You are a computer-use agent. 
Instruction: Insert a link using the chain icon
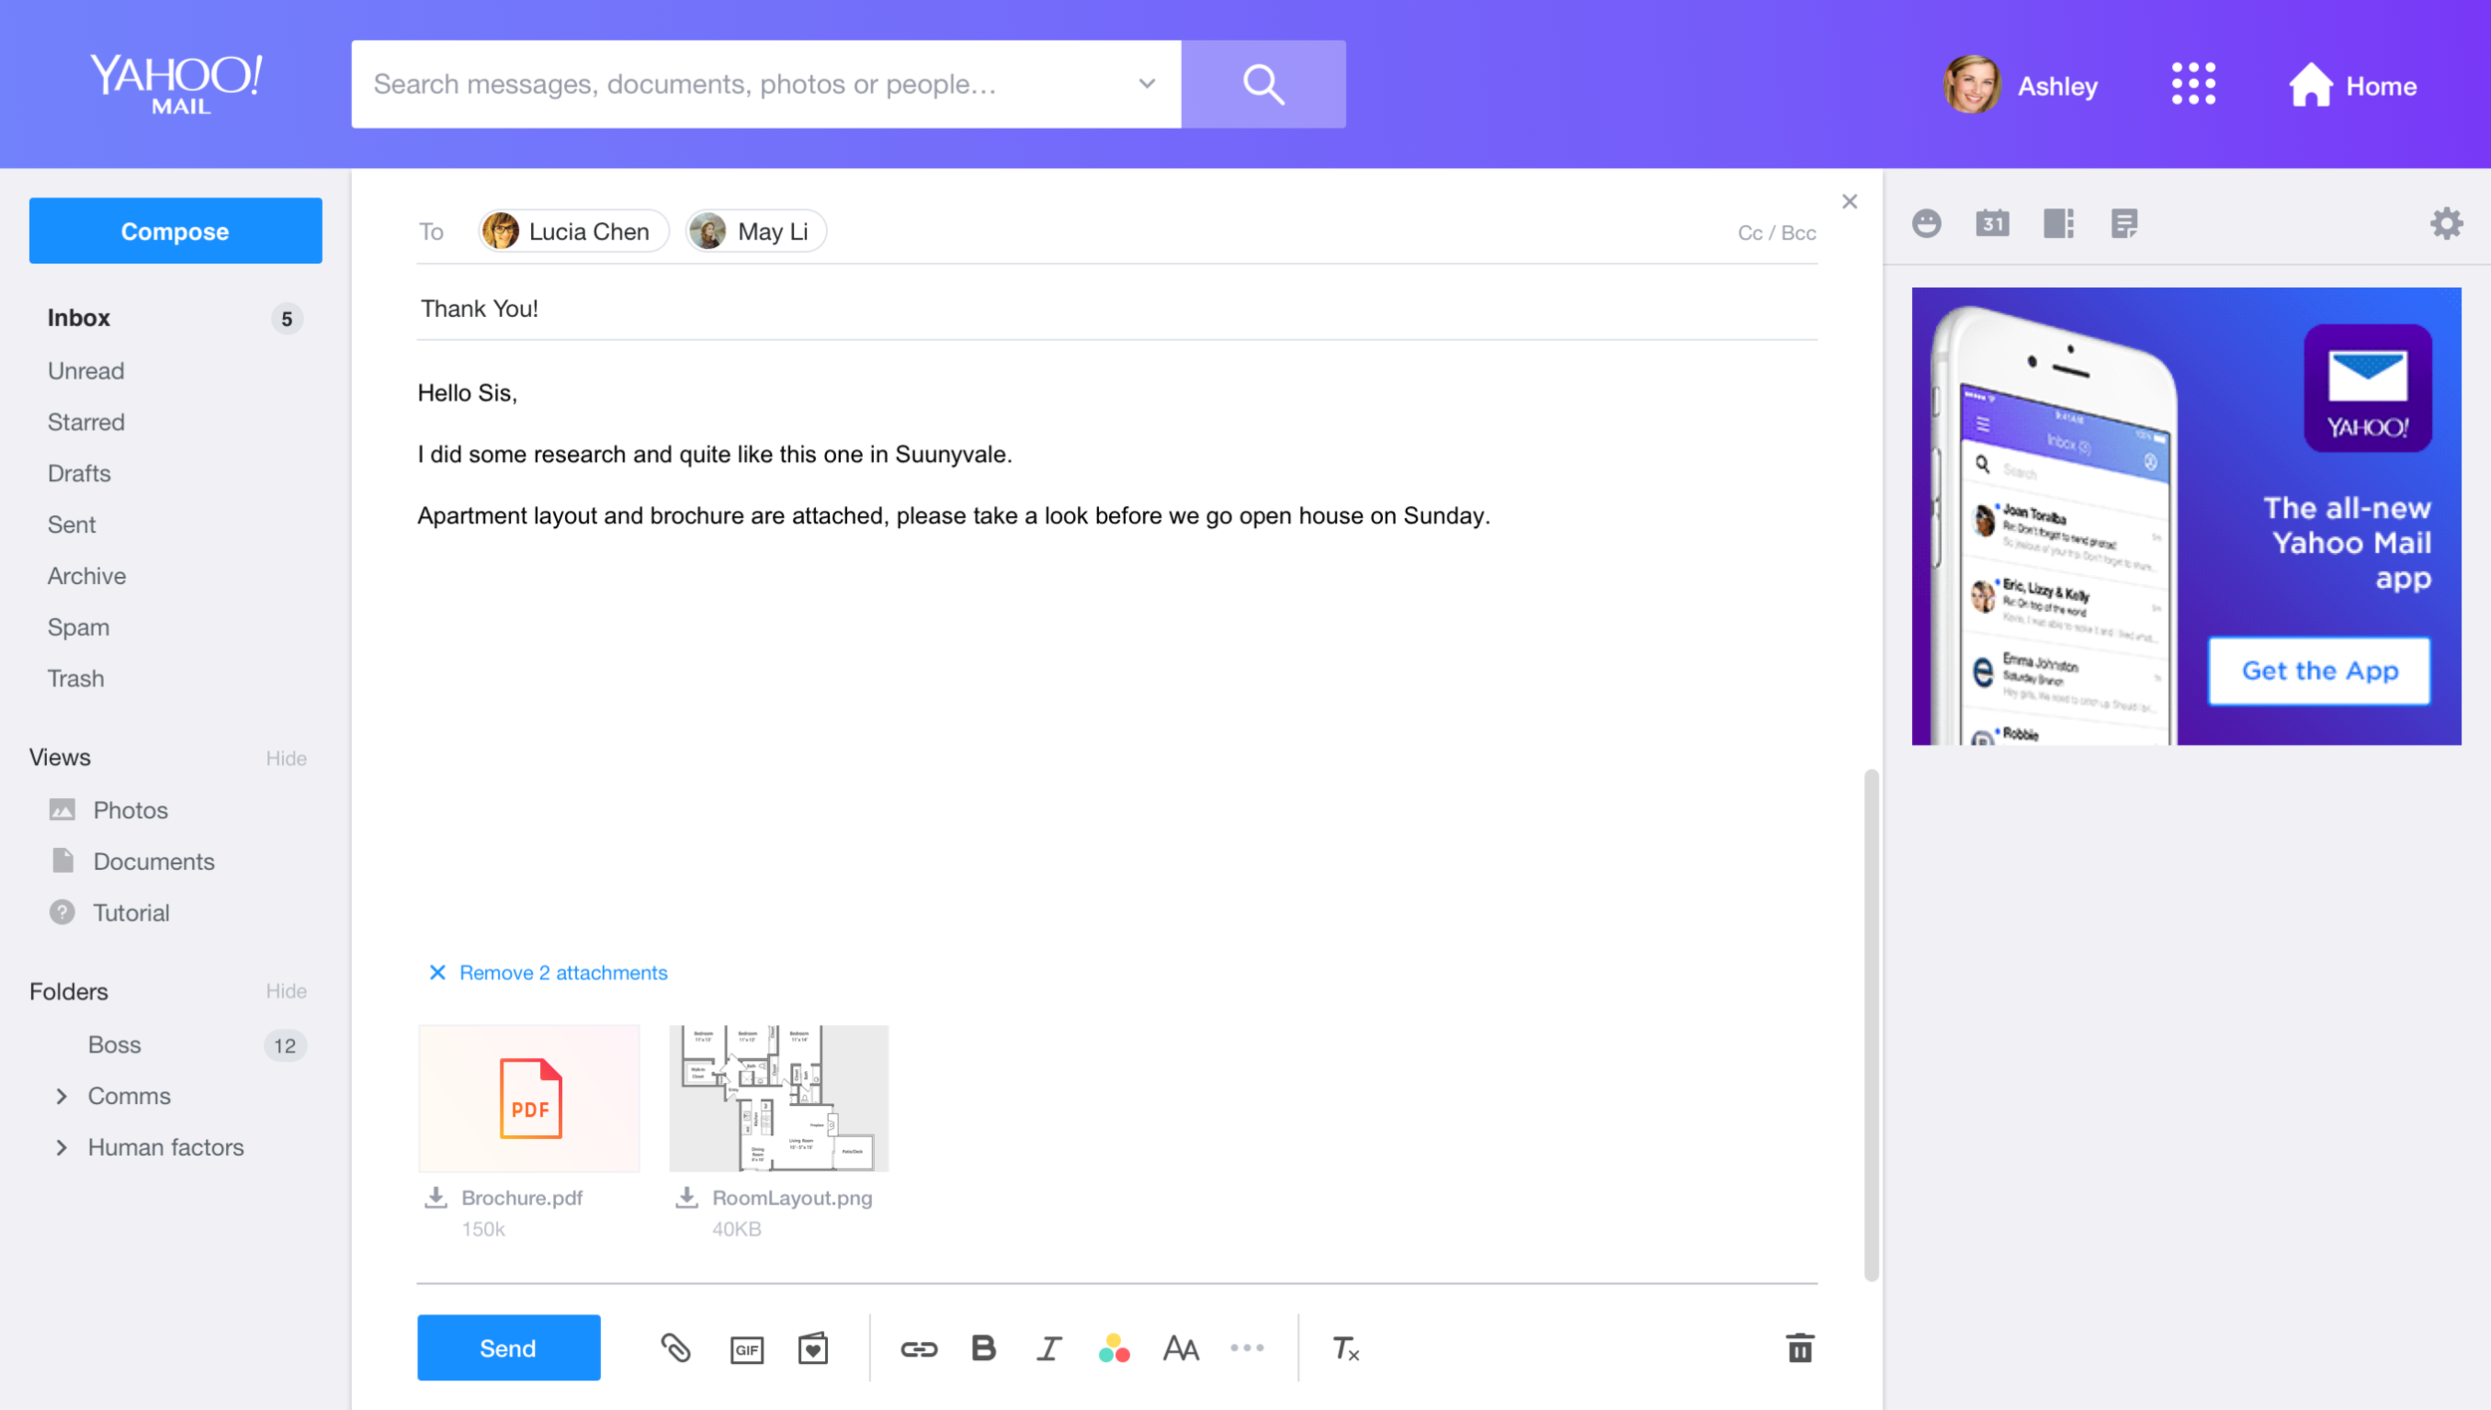point(918,1348)
